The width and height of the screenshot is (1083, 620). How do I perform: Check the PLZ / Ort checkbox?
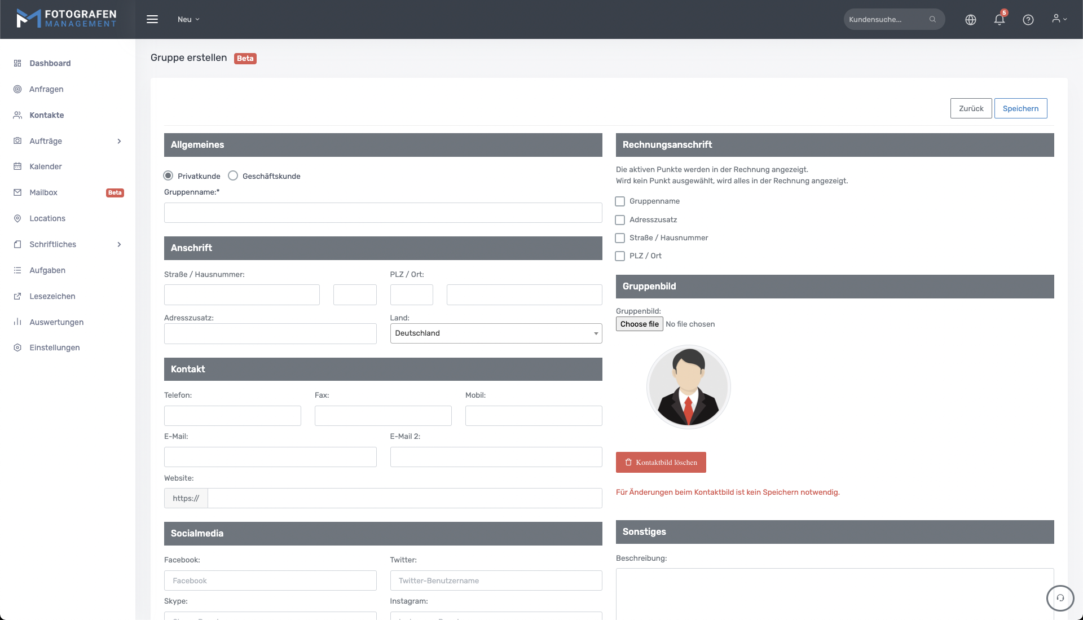pyautogui.click(x=620, y=256)
